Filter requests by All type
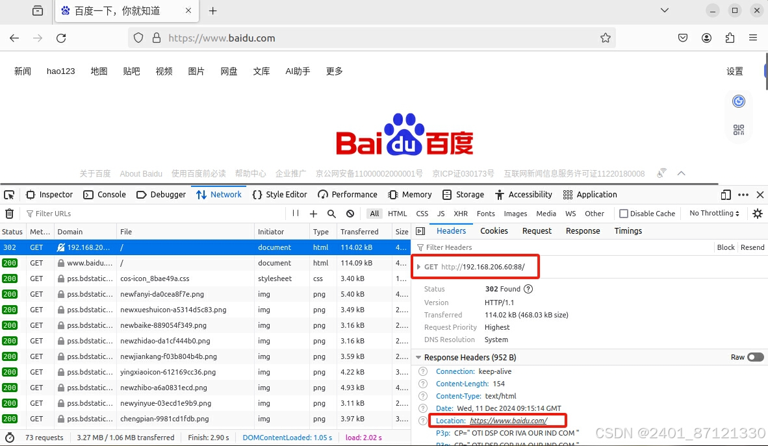Screen dimensions: 768x446 pos(375,214)
